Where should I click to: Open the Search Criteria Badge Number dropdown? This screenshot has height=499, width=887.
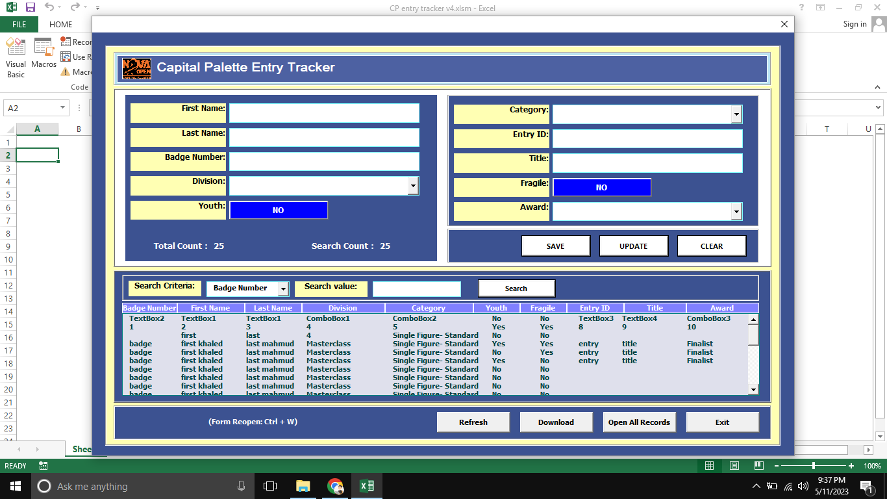click(x=283, y=288)
